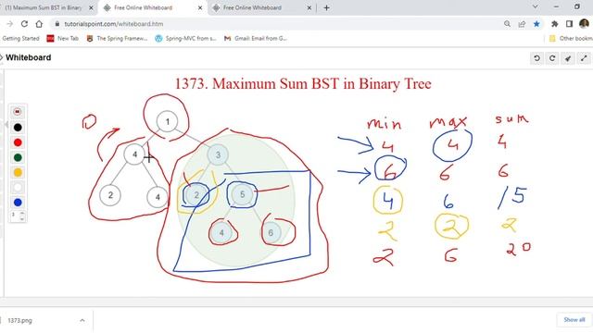Viewport: 593px width, 333px height.
Task: Collapse the palette with left arrow handle
Action: (6, 124)
